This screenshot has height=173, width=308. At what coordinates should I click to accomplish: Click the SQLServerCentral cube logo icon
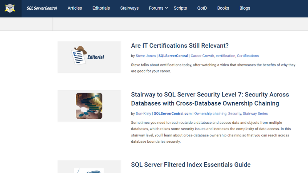click(x=10, y=8)
